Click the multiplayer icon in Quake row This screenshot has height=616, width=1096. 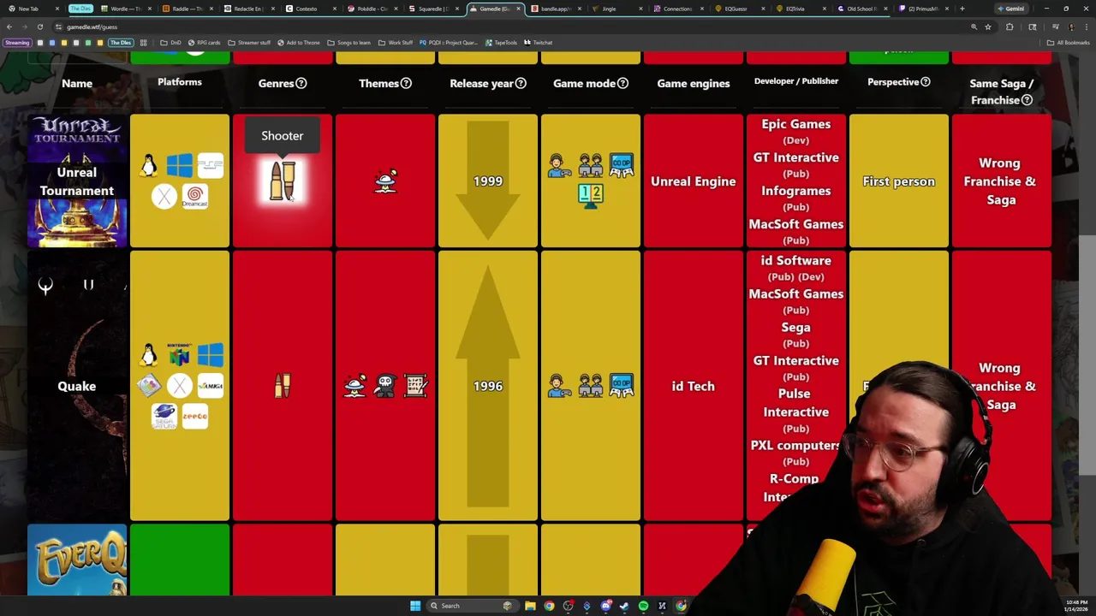click(590, 386)
